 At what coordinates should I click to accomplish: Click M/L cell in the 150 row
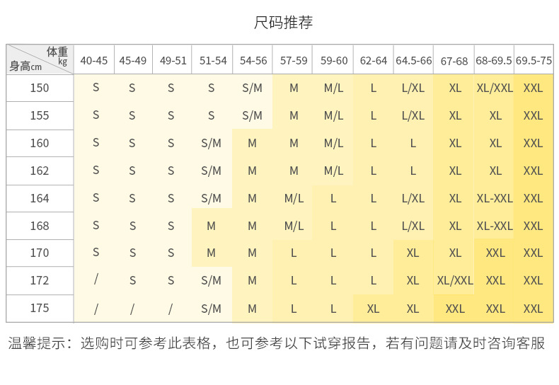click(x=334, y=88)
